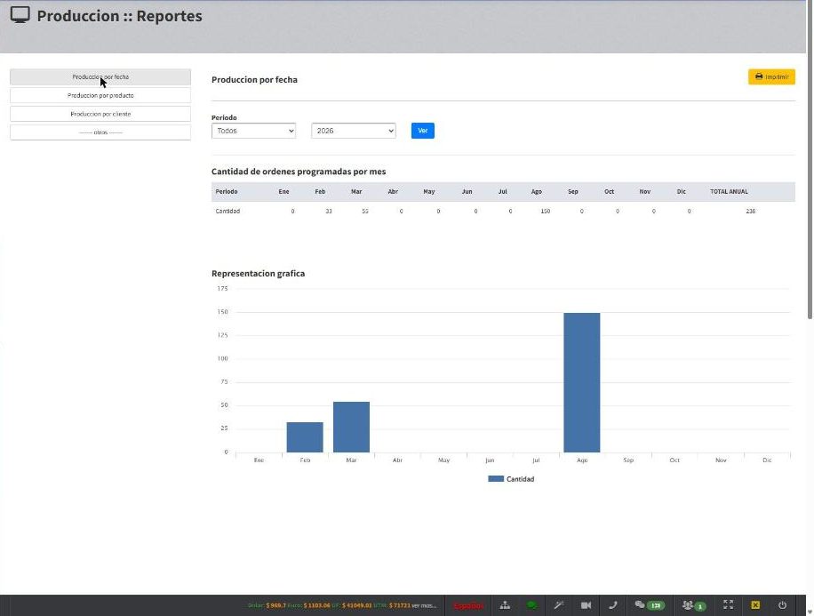The width and height of the screenshot is (814, 616).
Task: Click the yellow X icon in bottom bar
Action: point(755,605)
